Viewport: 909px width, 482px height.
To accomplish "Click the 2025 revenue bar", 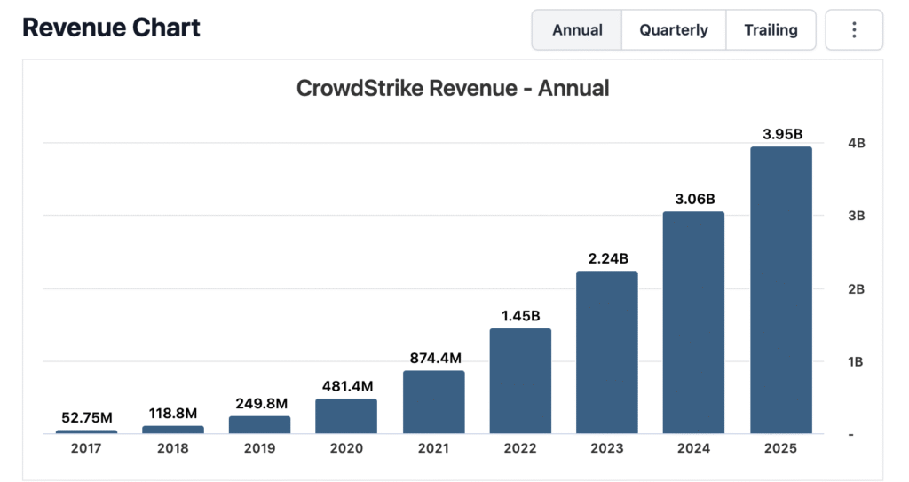I will (780, 290).
